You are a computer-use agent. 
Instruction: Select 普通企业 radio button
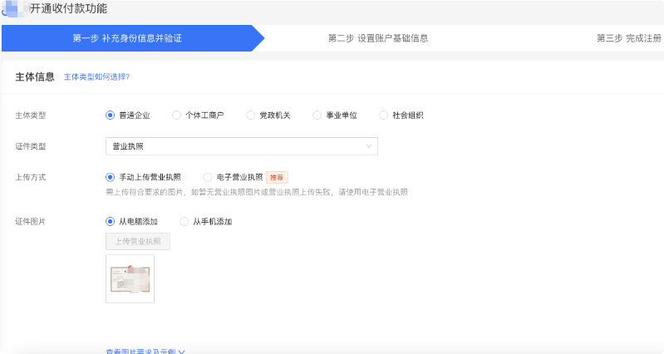(x=110, y=116)
